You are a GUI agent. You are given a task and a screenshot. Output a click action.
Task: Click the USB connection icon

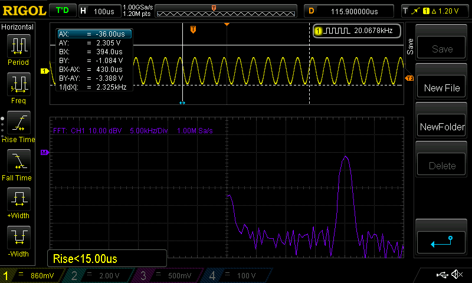click(442, 275)
